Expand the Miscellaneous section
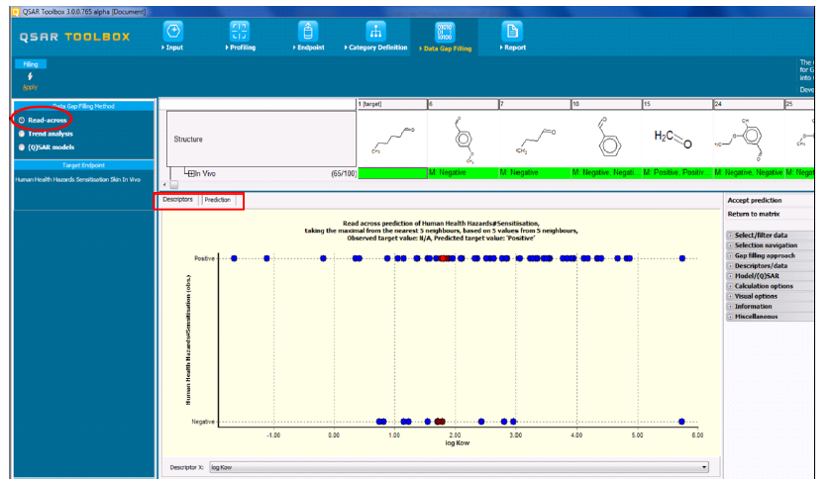 pos(730,317)
